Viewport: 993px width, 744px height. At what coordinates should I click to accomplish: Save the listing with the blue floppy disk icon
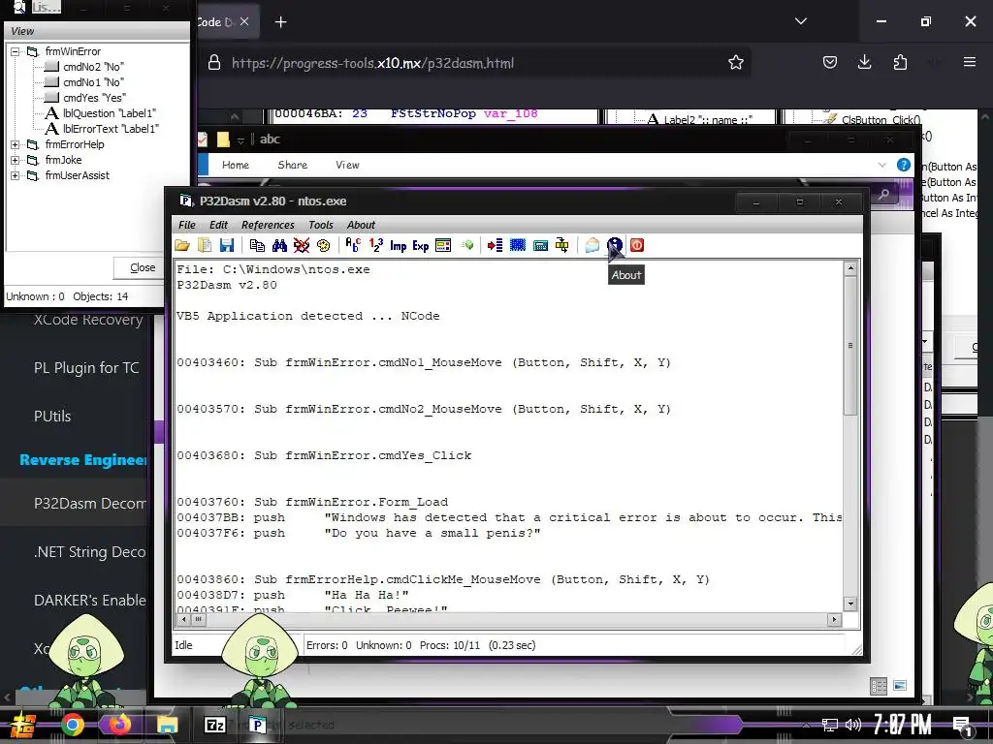[x=227, y=245]
